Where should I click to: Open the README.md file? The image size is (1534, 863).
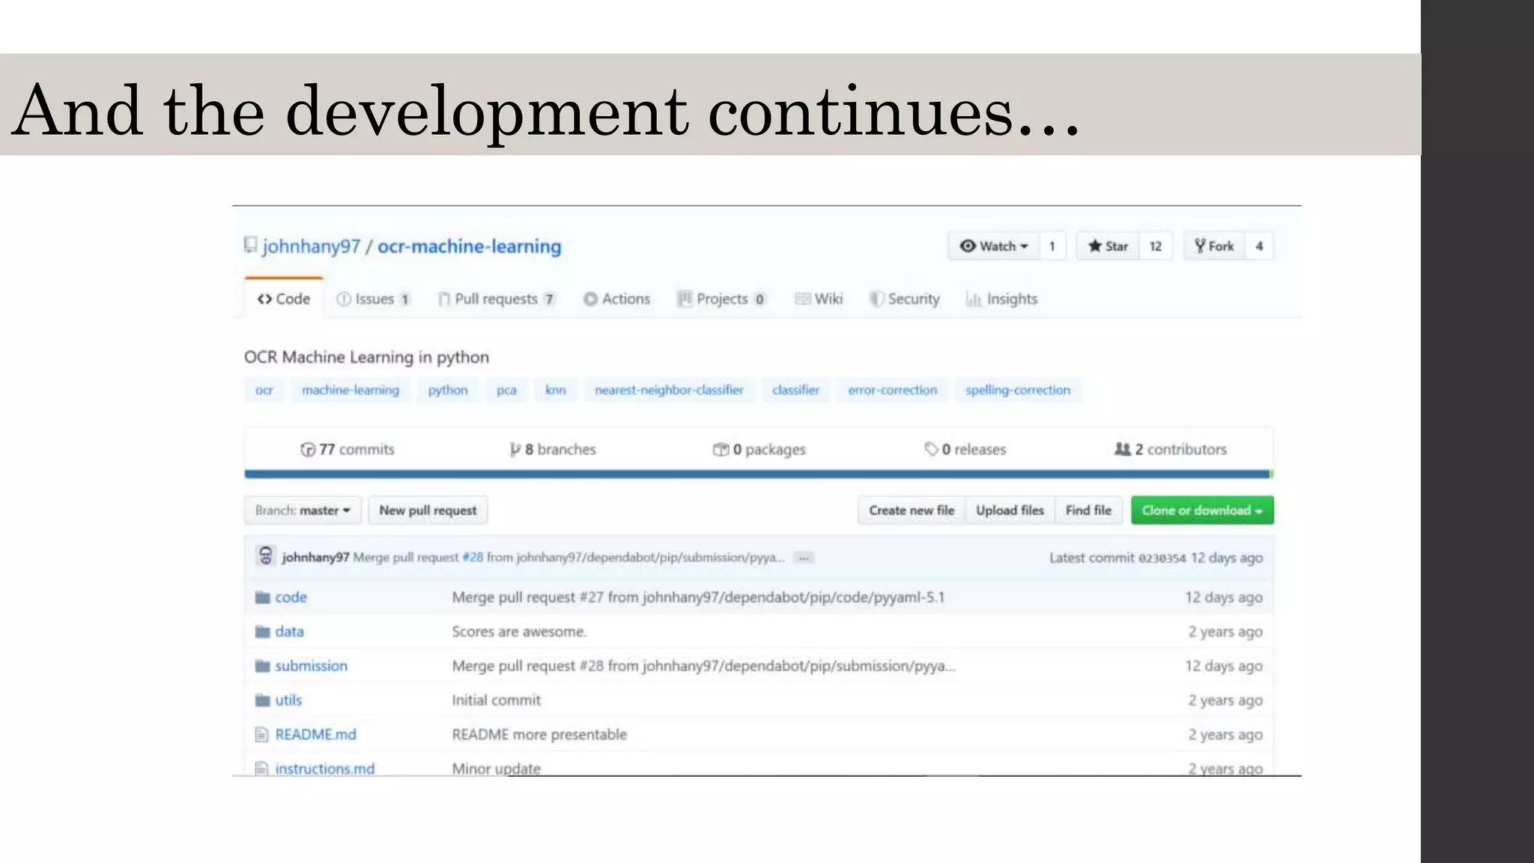[x=315, y=734]
